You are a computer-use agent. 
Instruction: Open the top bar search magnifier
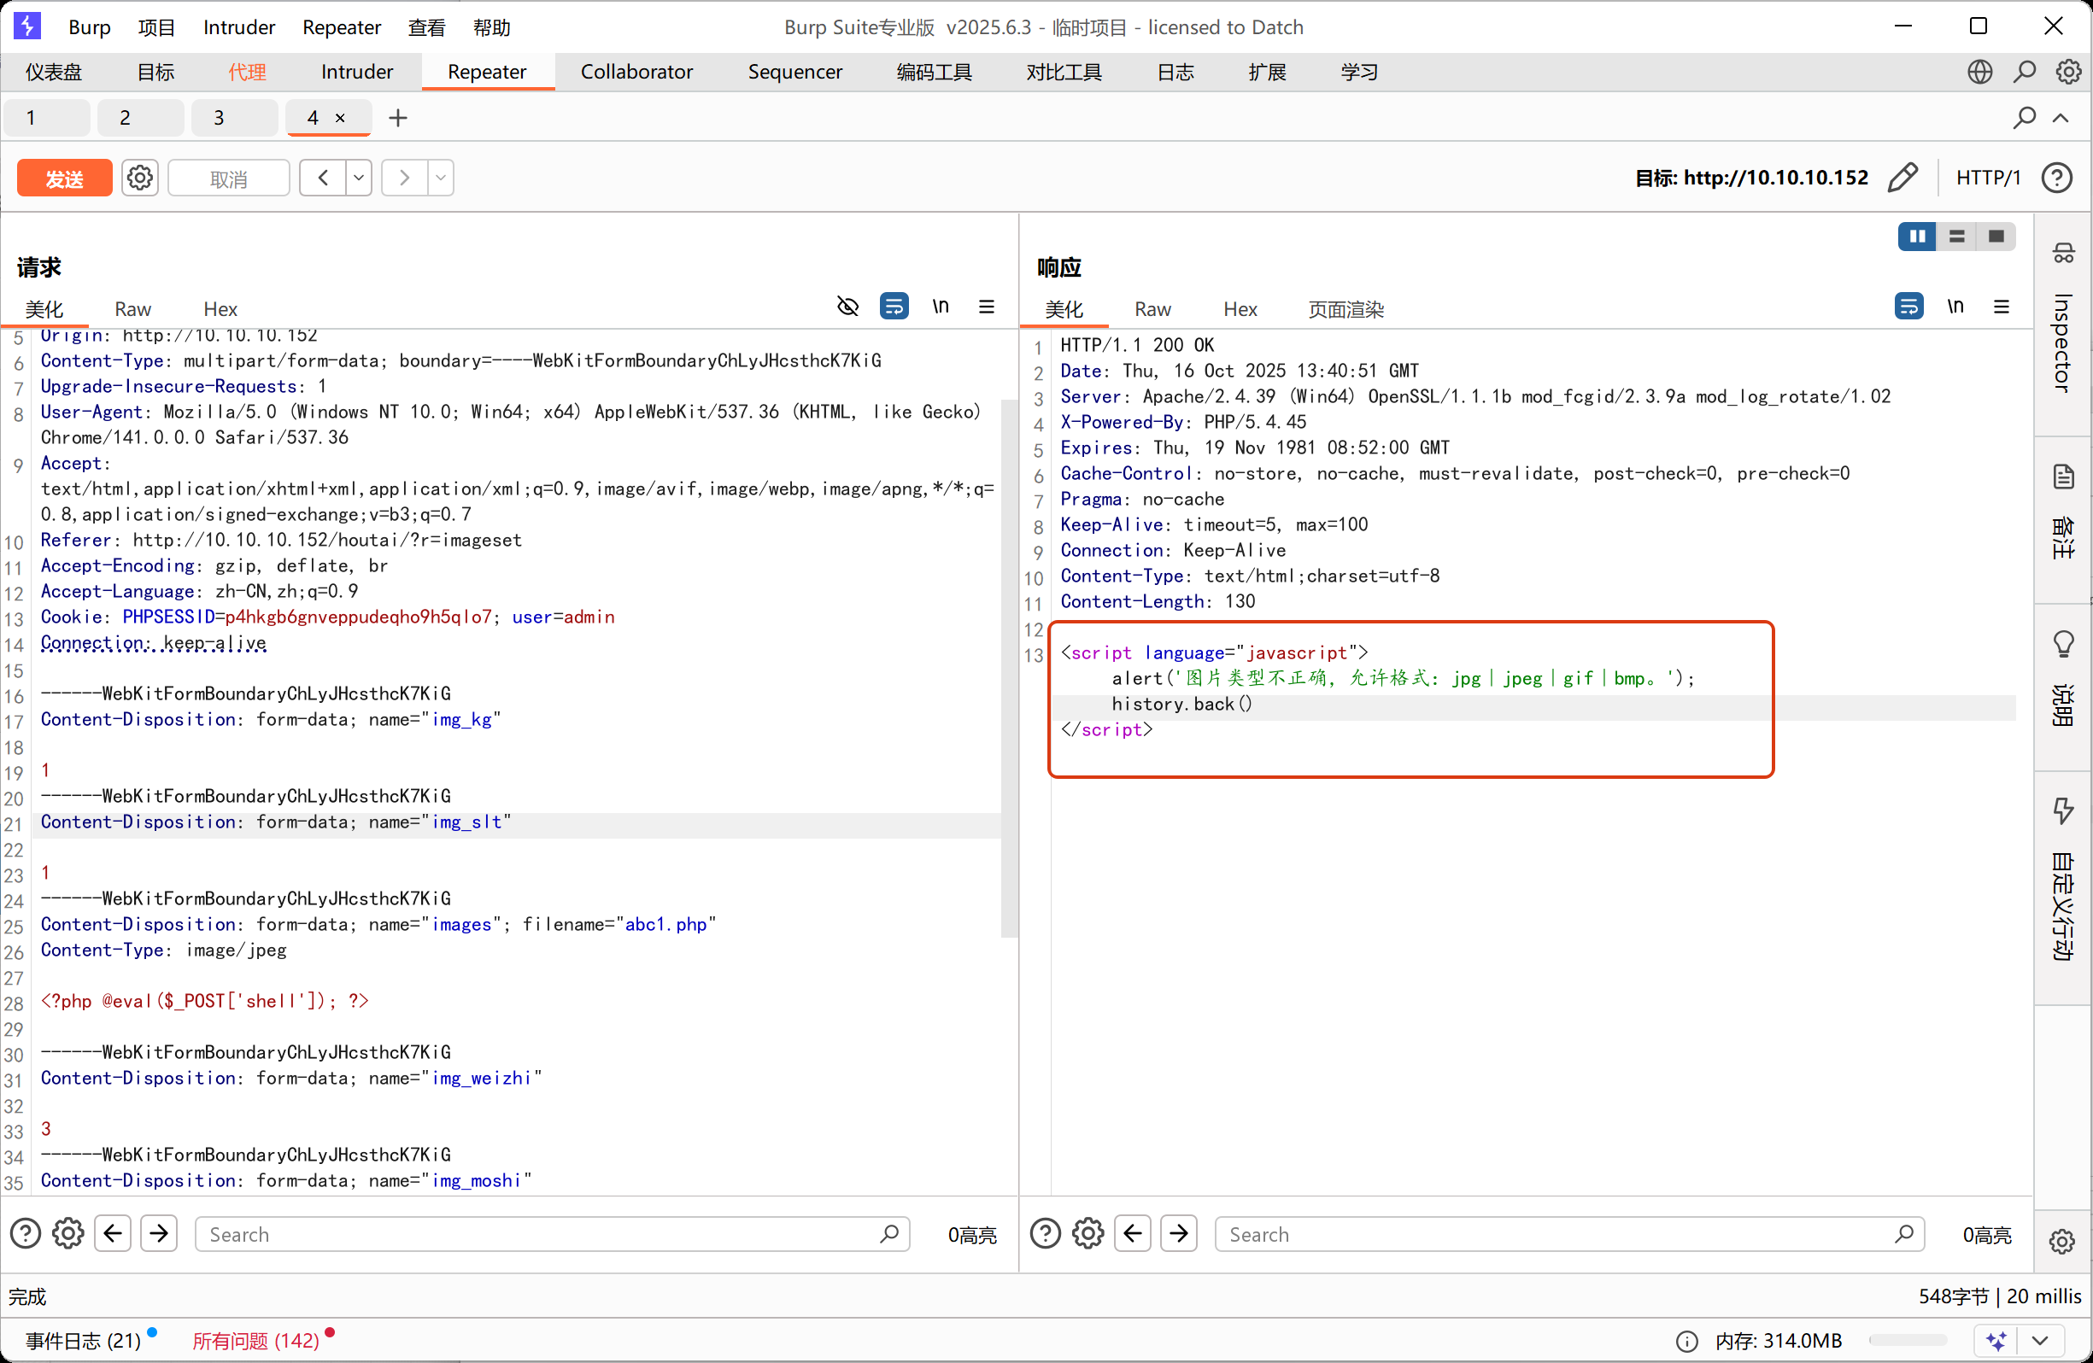(2025, 72)
